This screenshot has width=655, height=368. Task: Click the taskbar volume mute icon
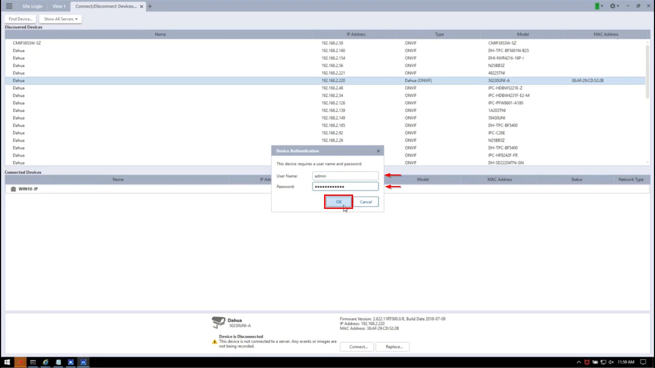pos(611,362)
